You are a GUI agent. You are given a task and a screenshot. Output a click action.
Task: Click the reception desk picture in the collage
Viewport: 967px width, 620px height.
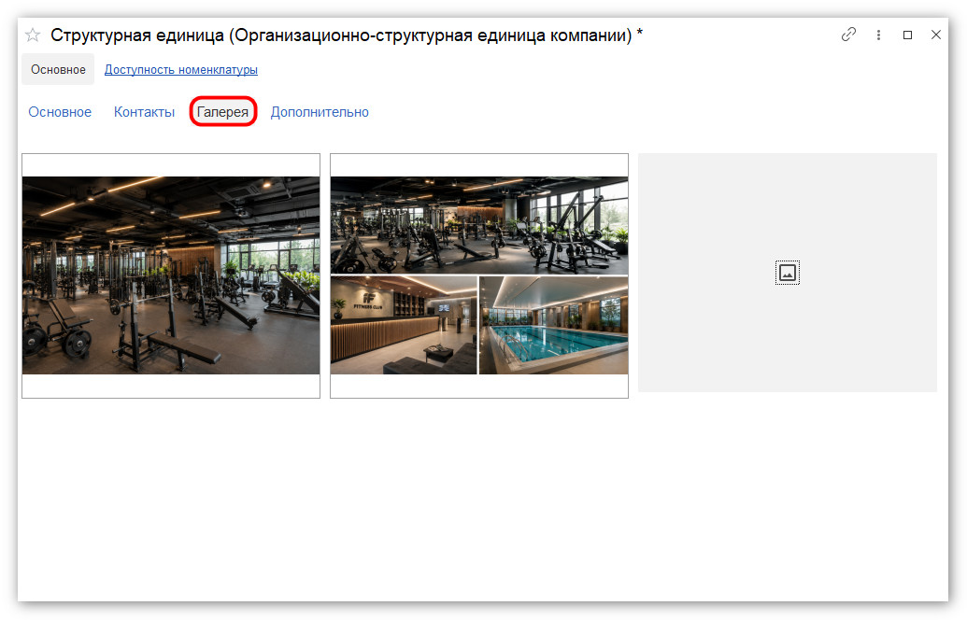coord(404,326)
